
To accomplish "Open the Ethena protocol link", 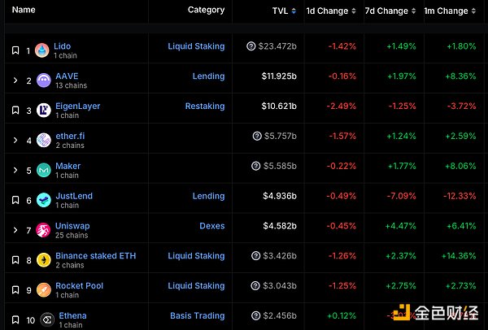I will click(71, 315).
